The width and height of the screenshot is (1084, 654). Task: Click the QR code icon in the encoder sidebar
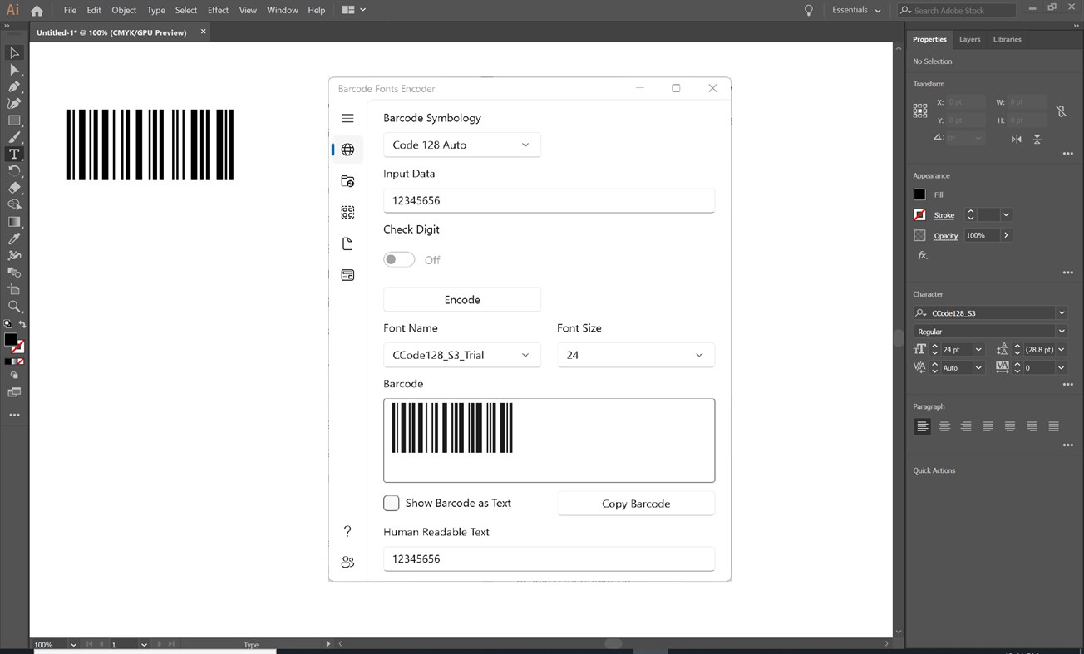[347, 212]
